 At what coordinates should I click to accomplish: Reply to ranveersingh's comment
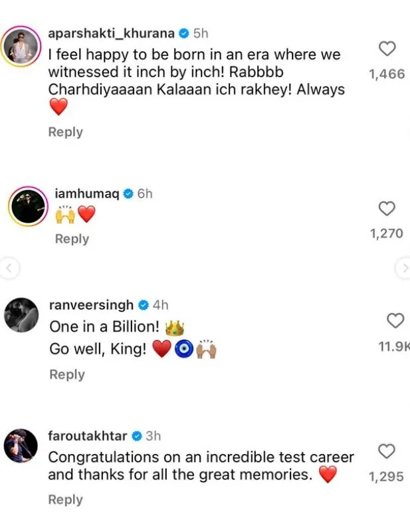pyautogui.click(x=67, y=374)
